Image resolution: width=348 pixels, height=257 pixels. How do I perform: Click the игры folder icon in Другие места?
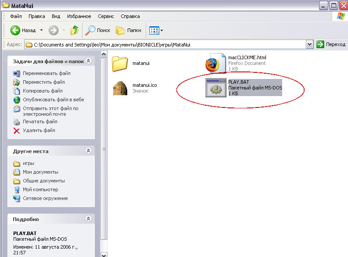click(x=17, y=164)
